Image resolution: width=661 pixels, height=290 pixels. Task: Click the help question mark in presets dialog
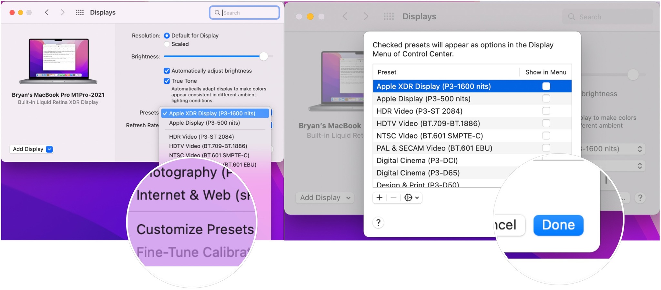click(378, 223)
